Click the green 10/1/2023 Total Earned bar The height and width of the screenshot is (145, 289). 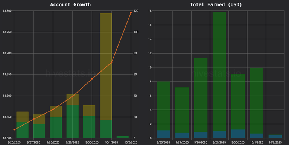point(257,101)
